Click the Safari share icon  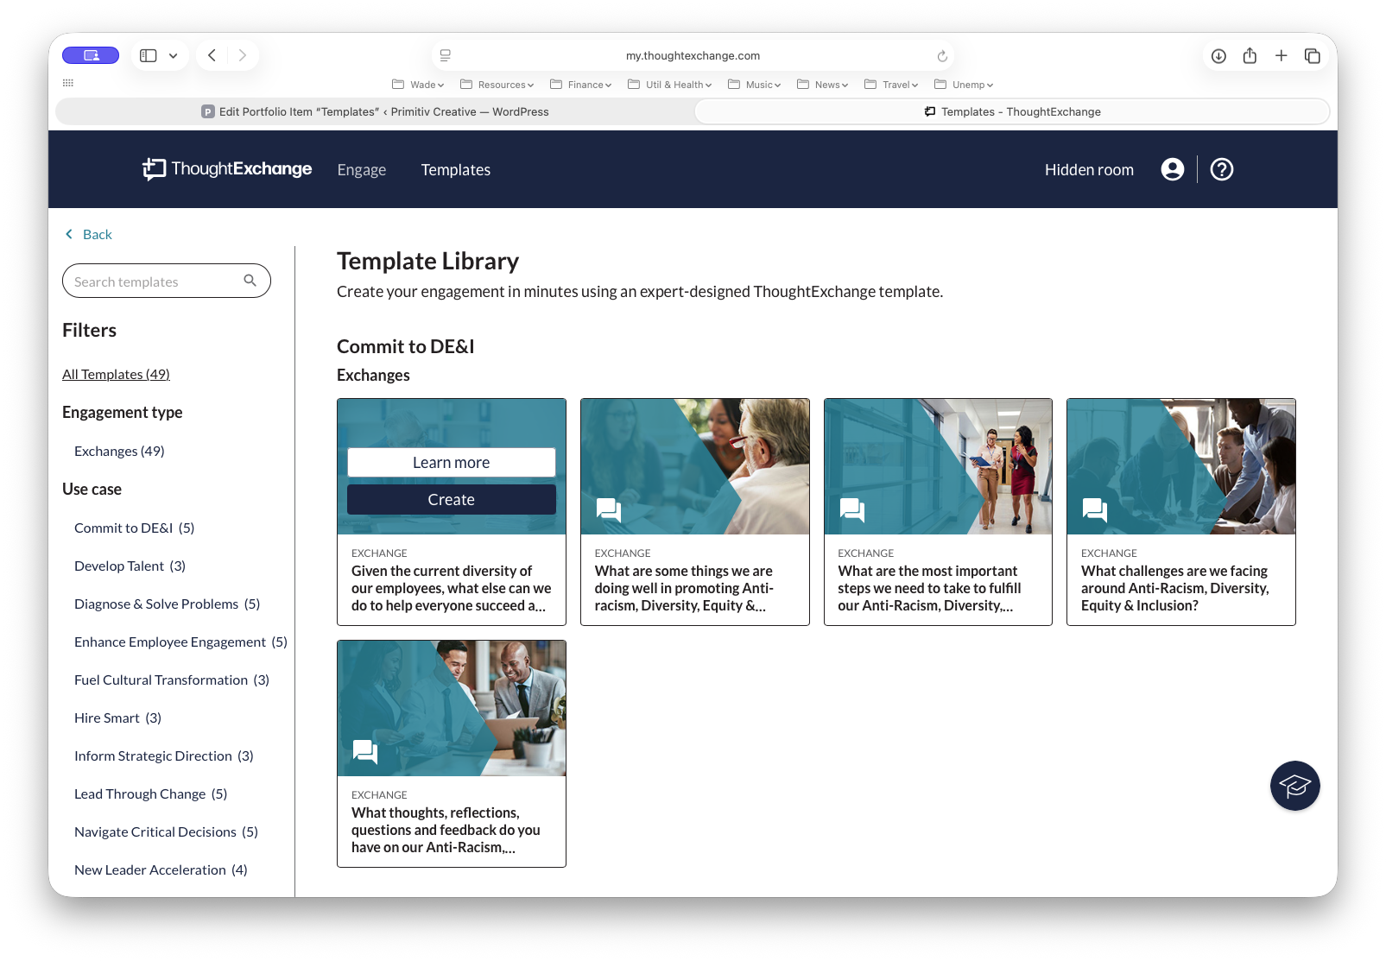[1250, 56]
